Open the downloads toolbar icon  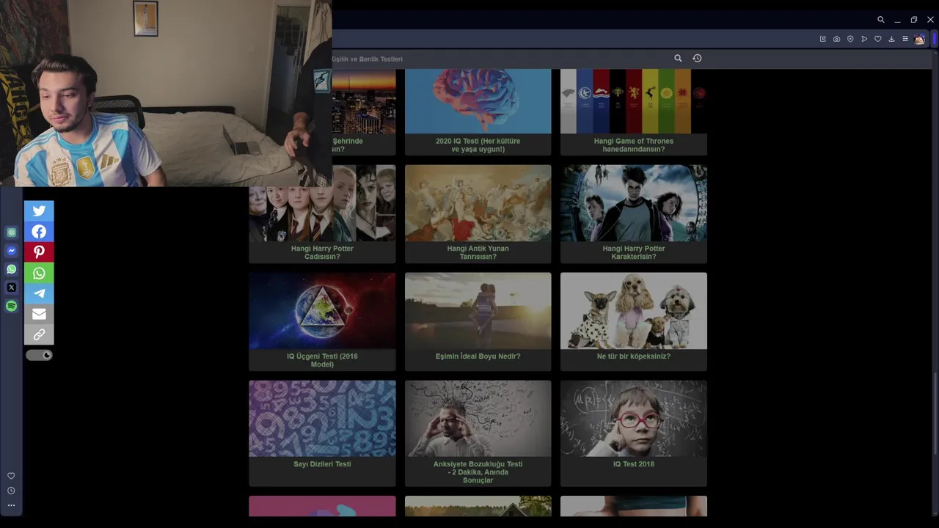point(891,39)
